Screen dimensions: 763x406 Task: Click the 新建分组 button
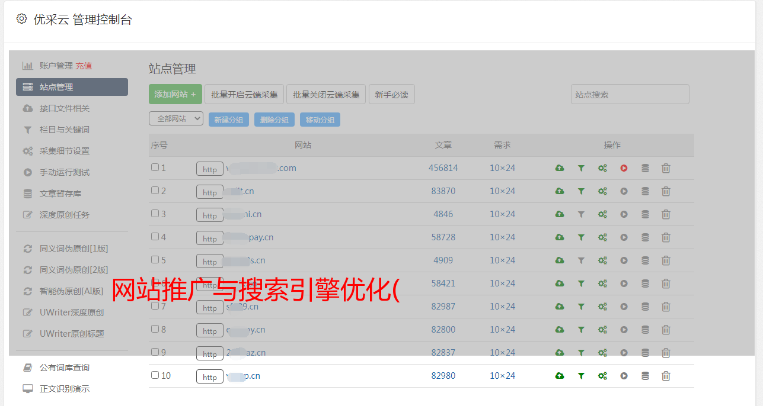point(228,120)
